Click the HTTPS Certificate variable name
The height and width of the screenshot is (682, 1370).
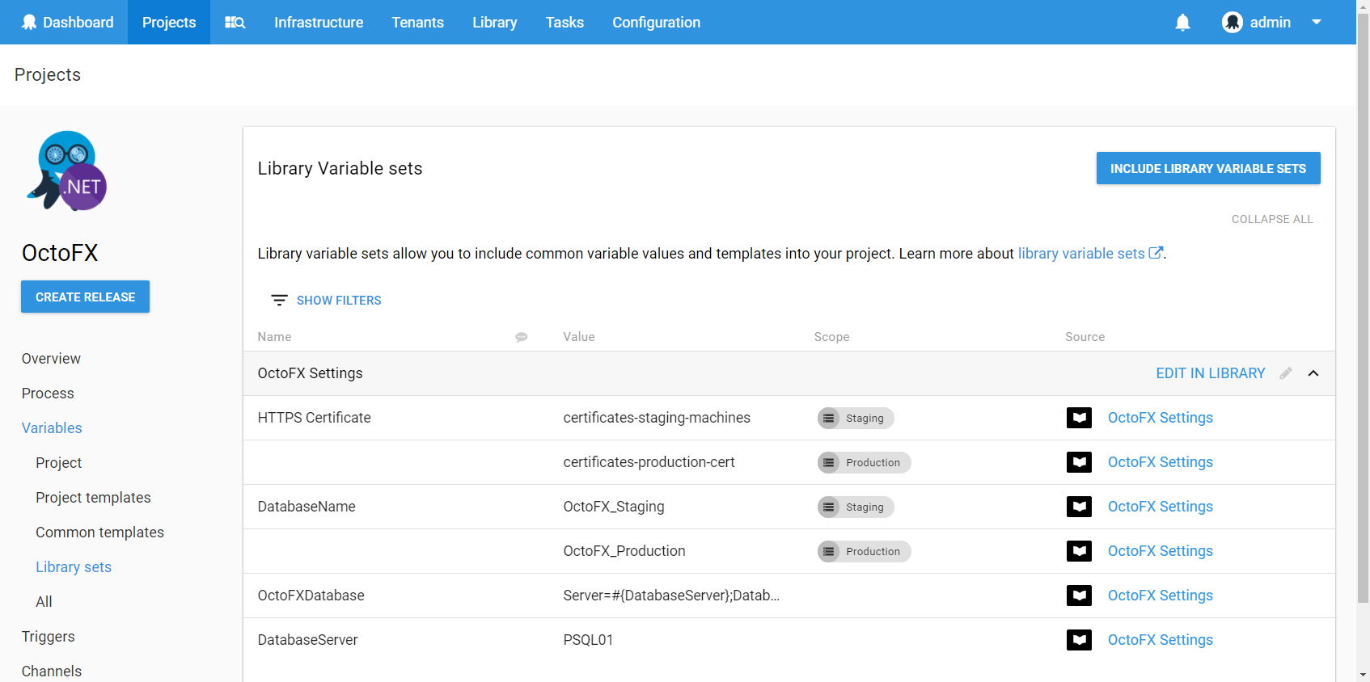pyautogui.click(x=314, y=418)
